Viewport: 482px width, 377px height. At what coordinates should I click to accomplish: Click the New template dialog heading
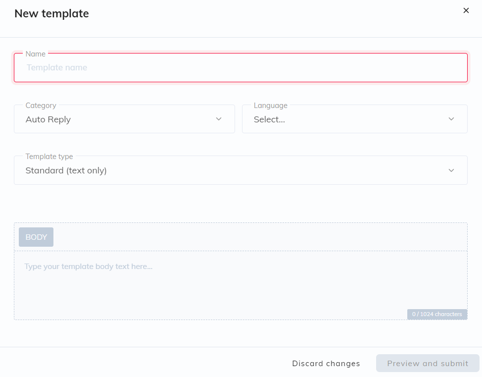click(x=51, y=13)
